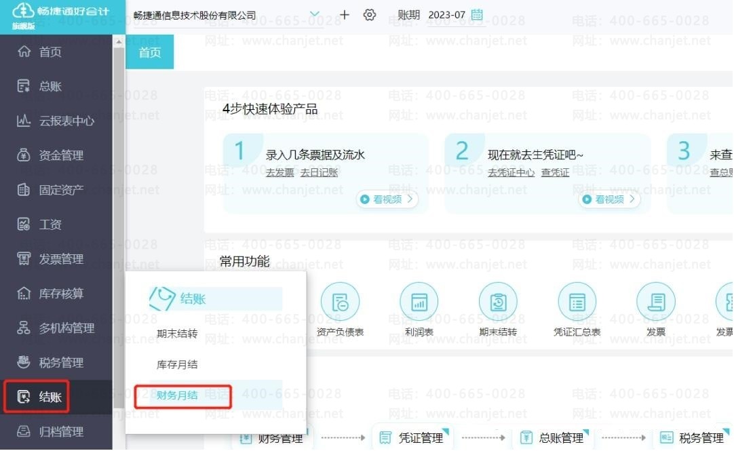Screen dimensions: 734x451
Task: Open settings with the gear icon
Action: (x=369, y=15)
